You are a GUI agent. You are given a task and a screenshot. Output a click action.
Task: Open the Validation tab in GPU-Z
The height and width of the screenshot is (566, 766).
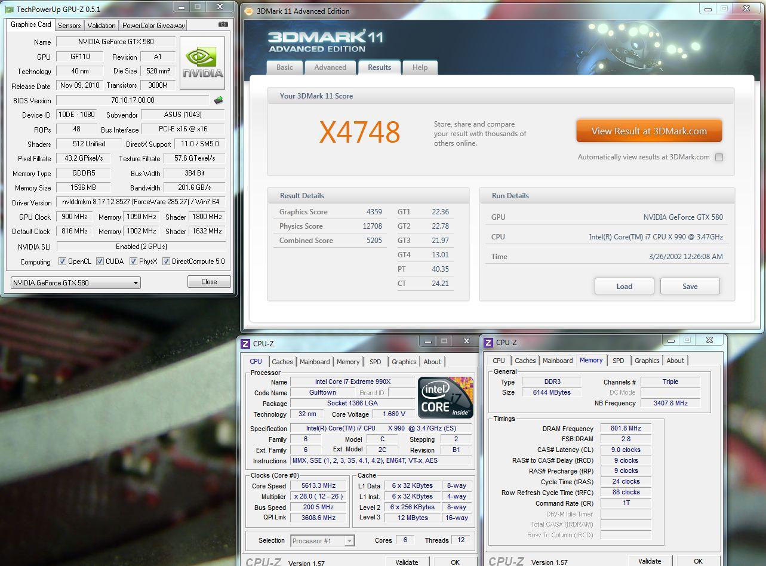(x=101, y=26)
